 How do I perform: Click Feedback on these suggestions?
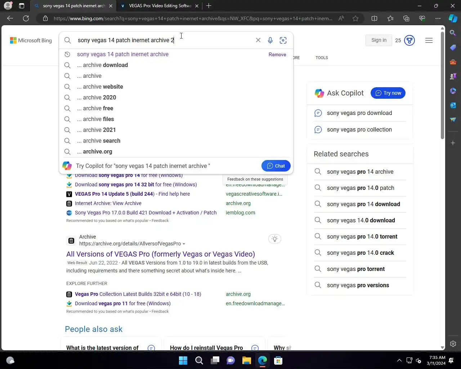coord(255,179)
